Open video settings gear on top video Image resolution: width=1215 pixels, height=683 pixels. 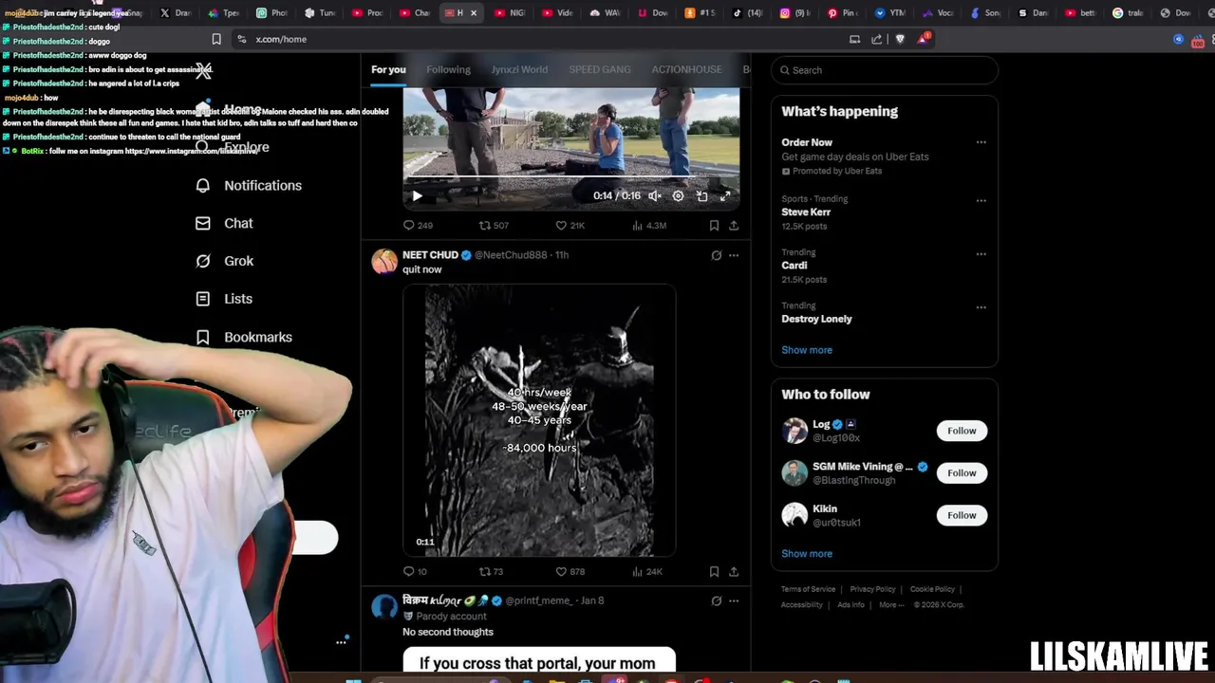coord(678,195)
